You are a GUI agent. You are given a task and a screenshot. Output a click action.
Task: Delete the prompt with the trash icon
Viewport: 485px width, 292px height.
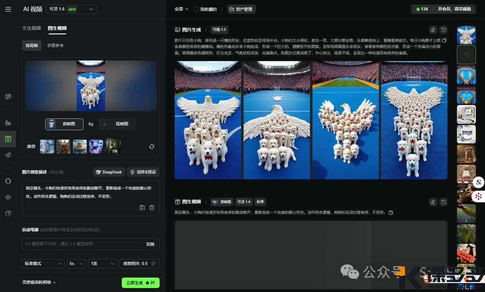(x=152, y=208)
